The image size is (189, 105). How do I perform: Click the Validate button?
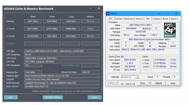tap(158, 83)
